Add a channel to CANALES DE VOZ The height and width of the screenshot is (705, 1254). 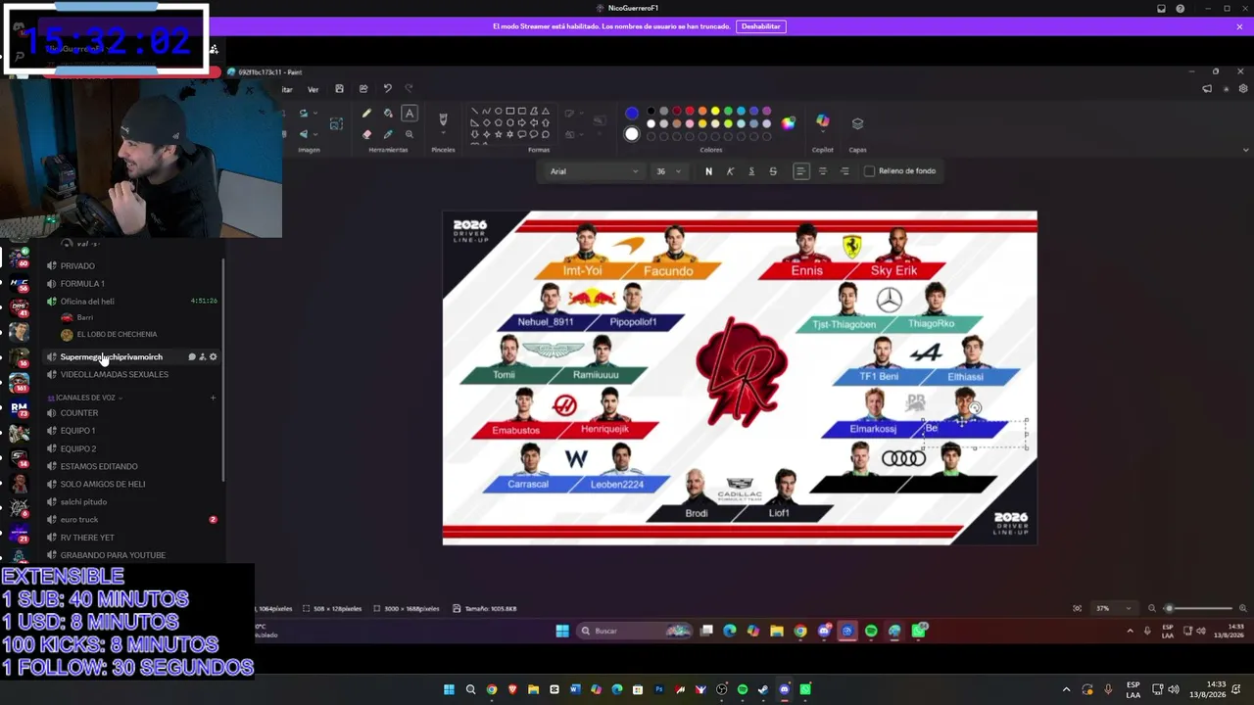tap(213, 398)
